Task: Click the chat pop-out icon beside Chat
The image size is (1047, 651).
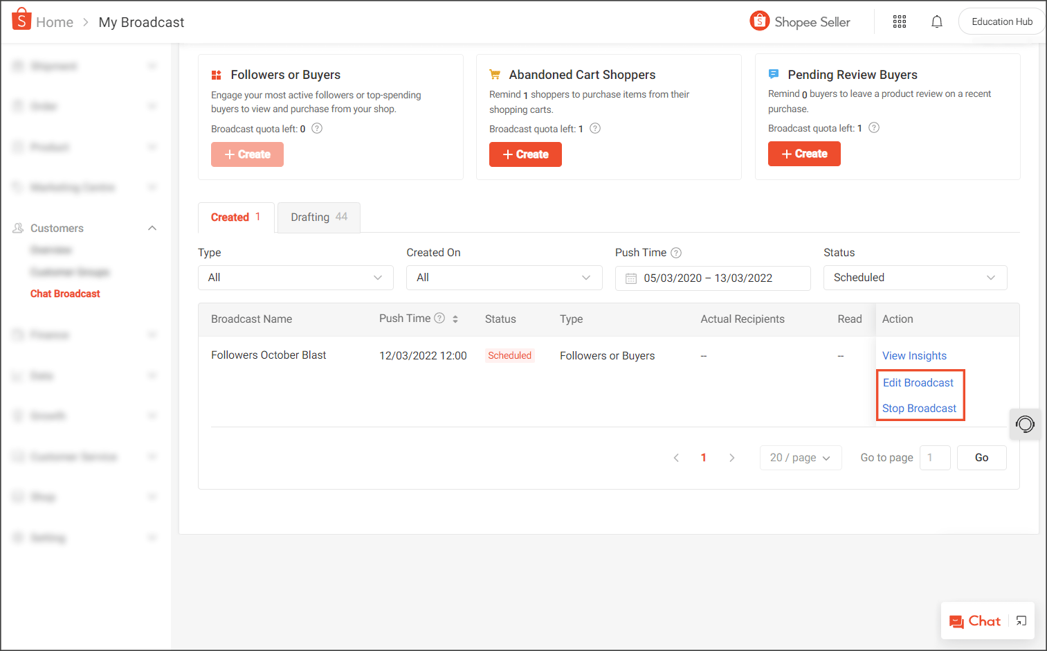Action: pyautogui.click(x=1020, y=621)
